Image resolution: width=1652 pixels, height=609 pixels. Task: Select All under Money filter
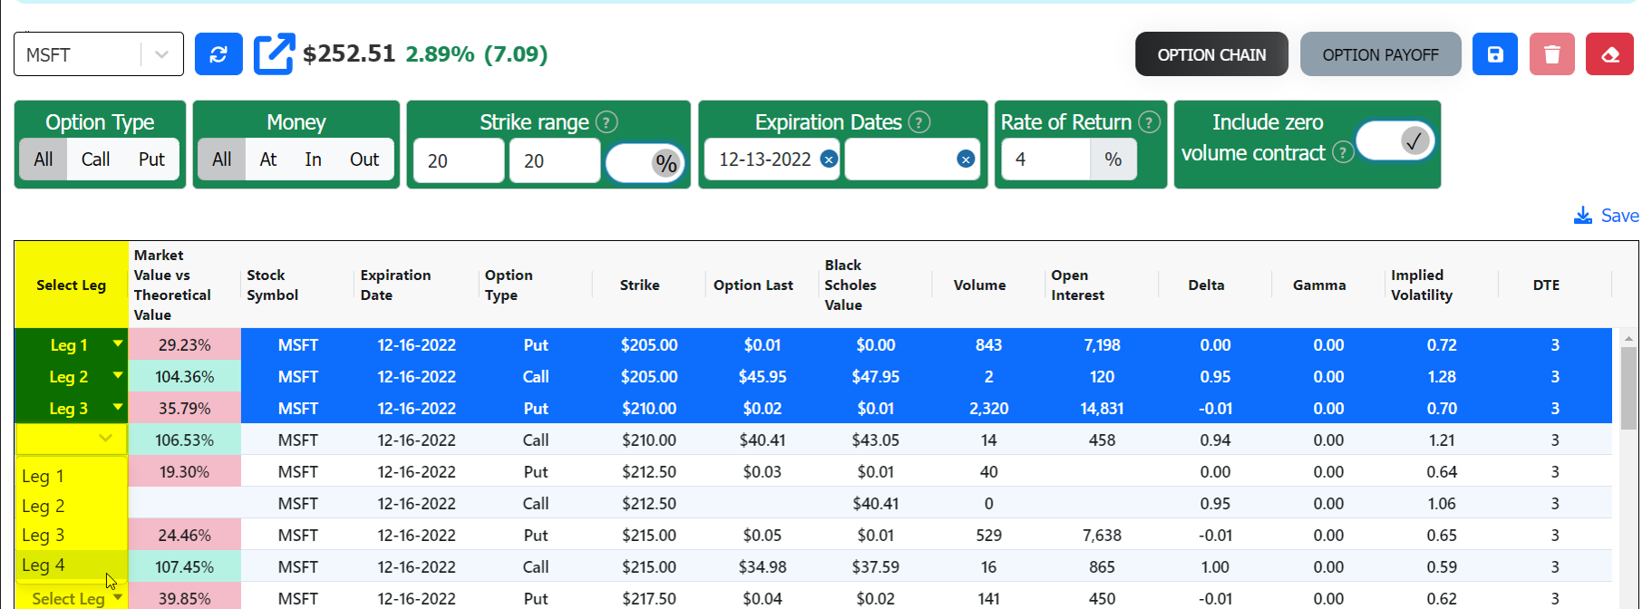click(222, 159)
